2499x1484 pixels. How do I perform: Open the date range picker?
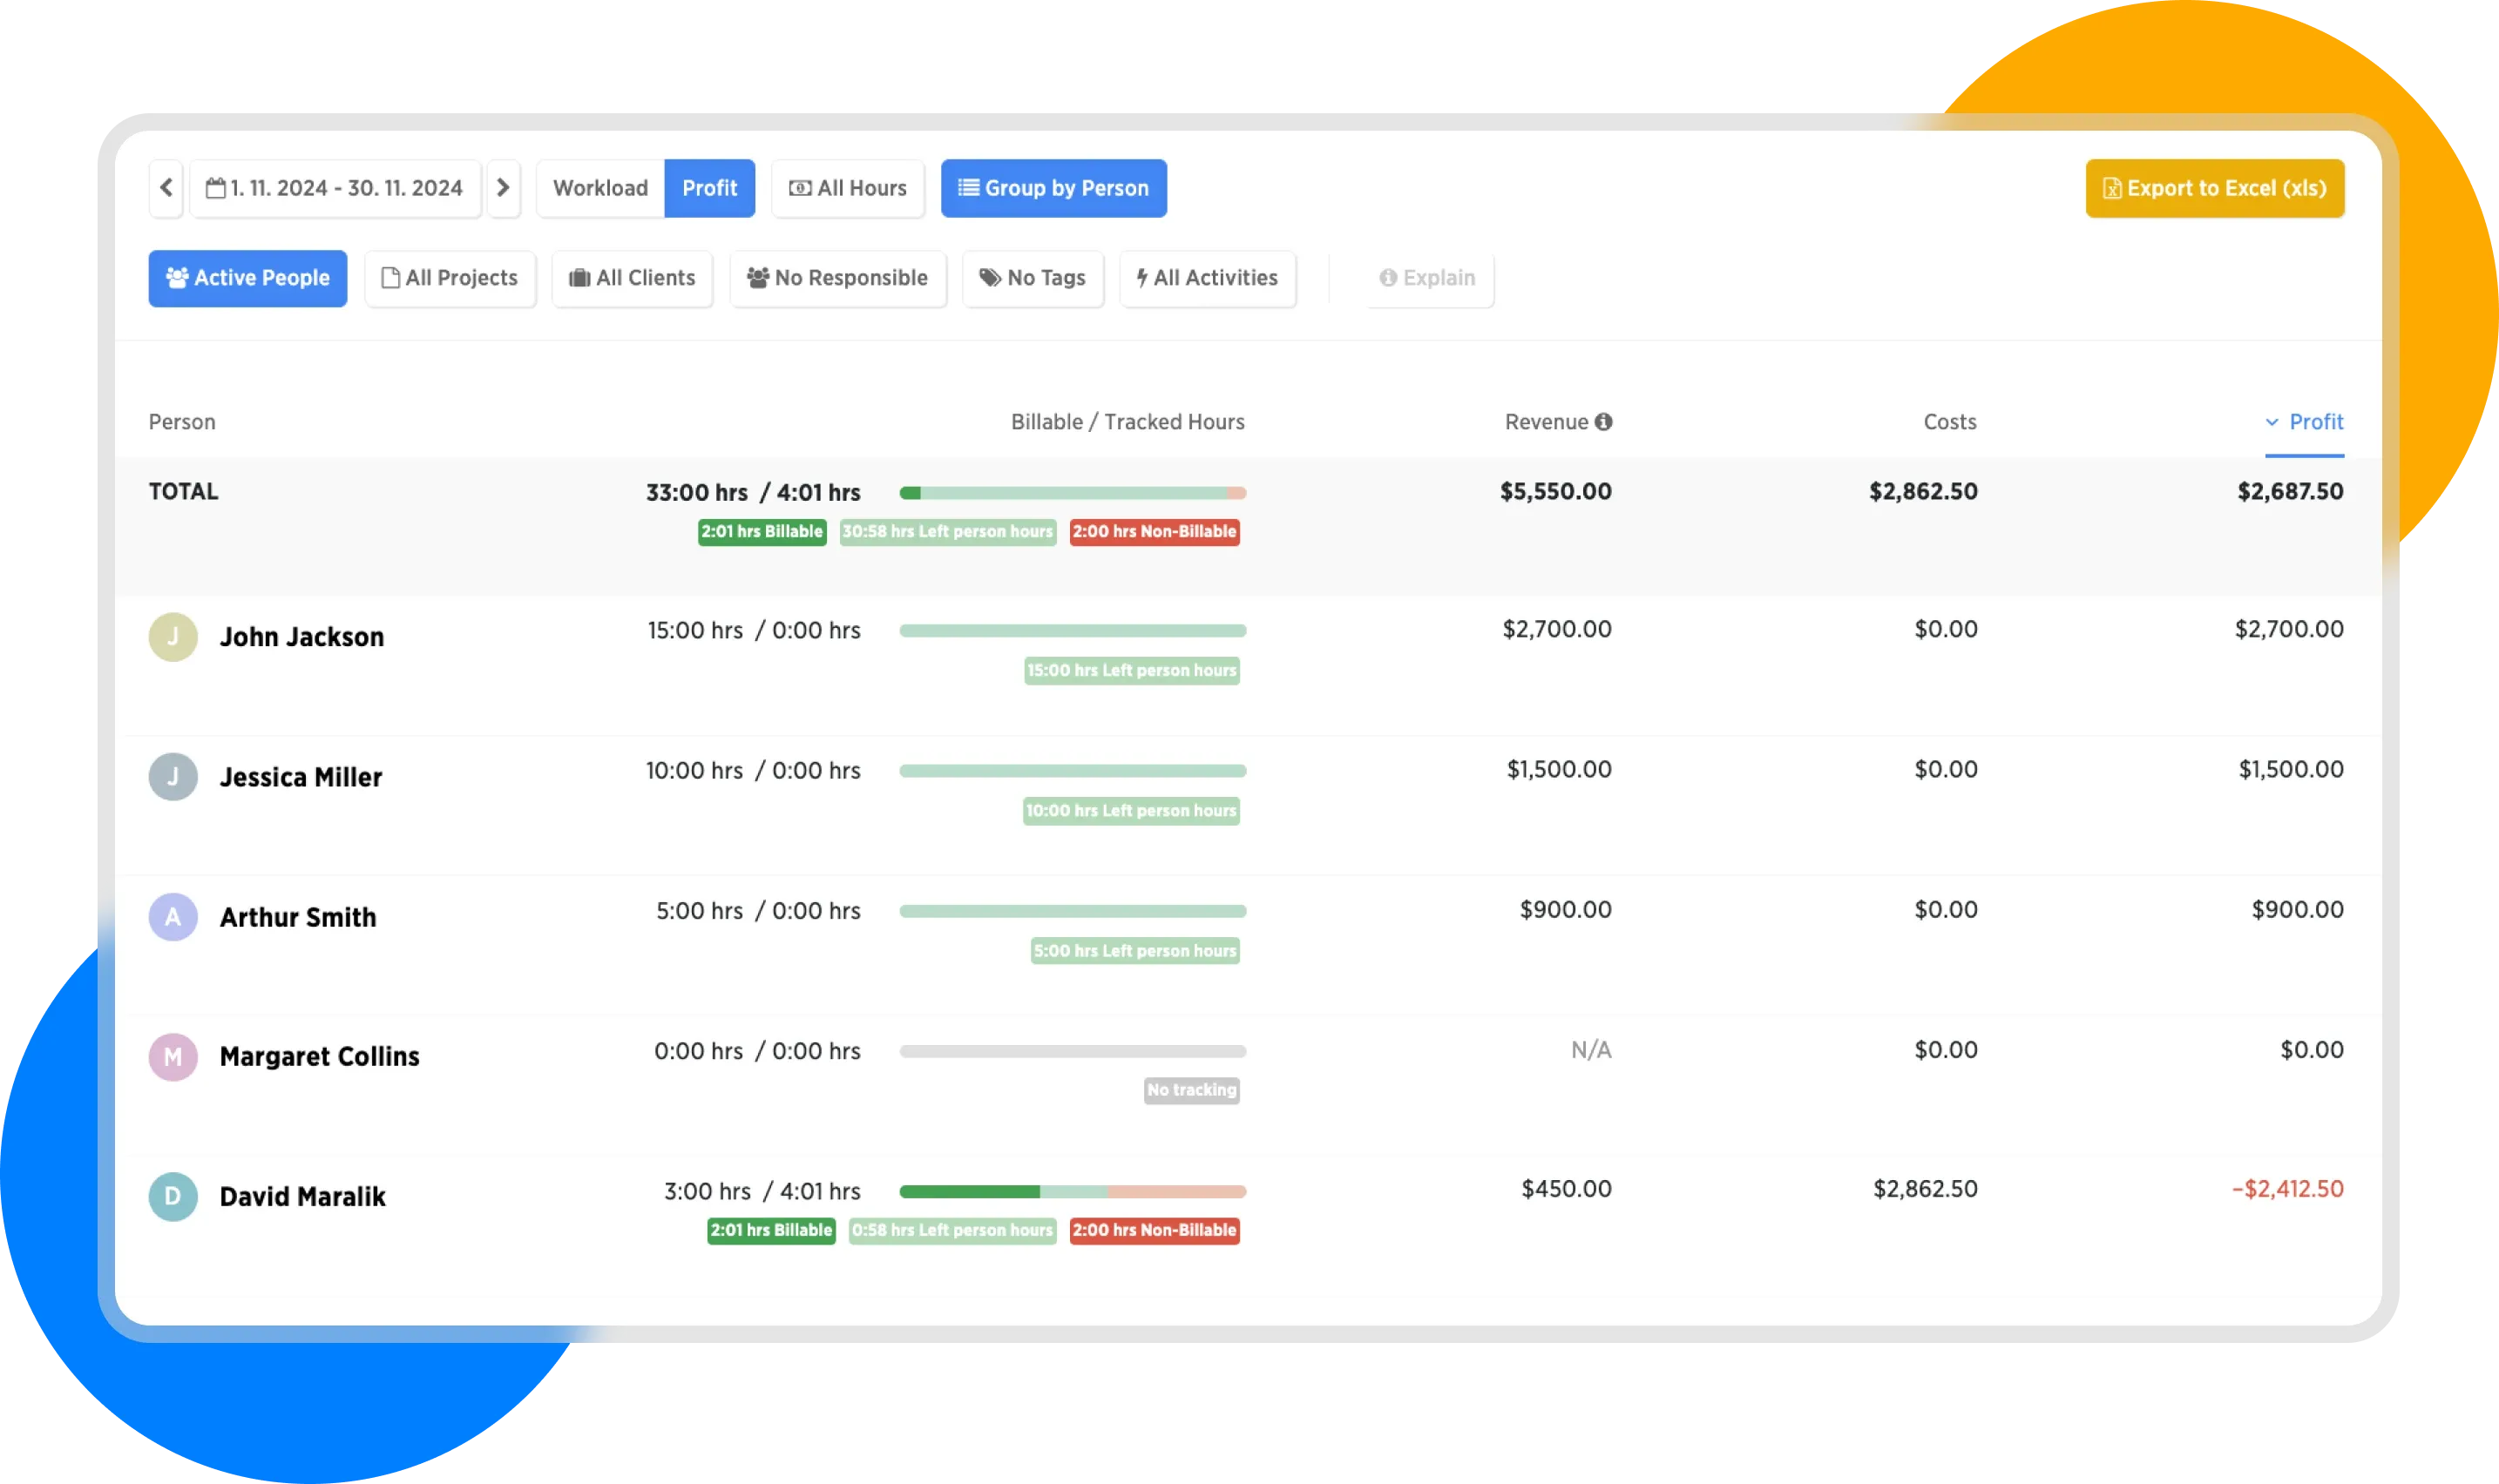pyautogui.click(x=335, y=188)
